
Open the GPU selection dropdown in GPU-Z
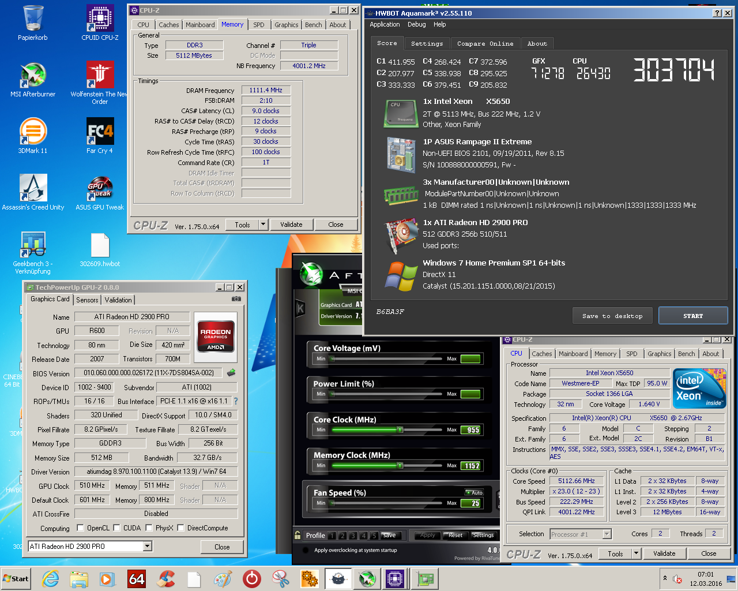(x=148, y=546)
